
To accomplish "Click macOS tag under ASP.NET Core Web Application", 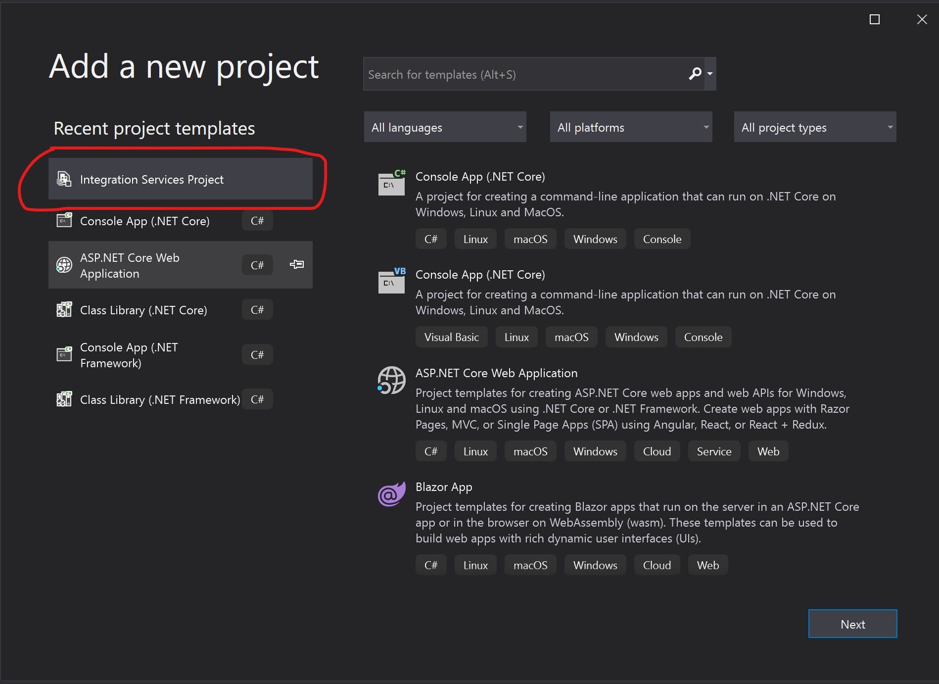I will pyautogui.click(x=530, y=451).
